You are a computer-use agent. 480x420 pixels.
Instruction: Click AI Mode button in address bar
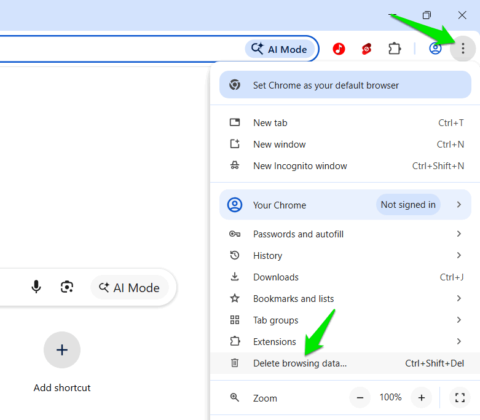click(280, 49)
